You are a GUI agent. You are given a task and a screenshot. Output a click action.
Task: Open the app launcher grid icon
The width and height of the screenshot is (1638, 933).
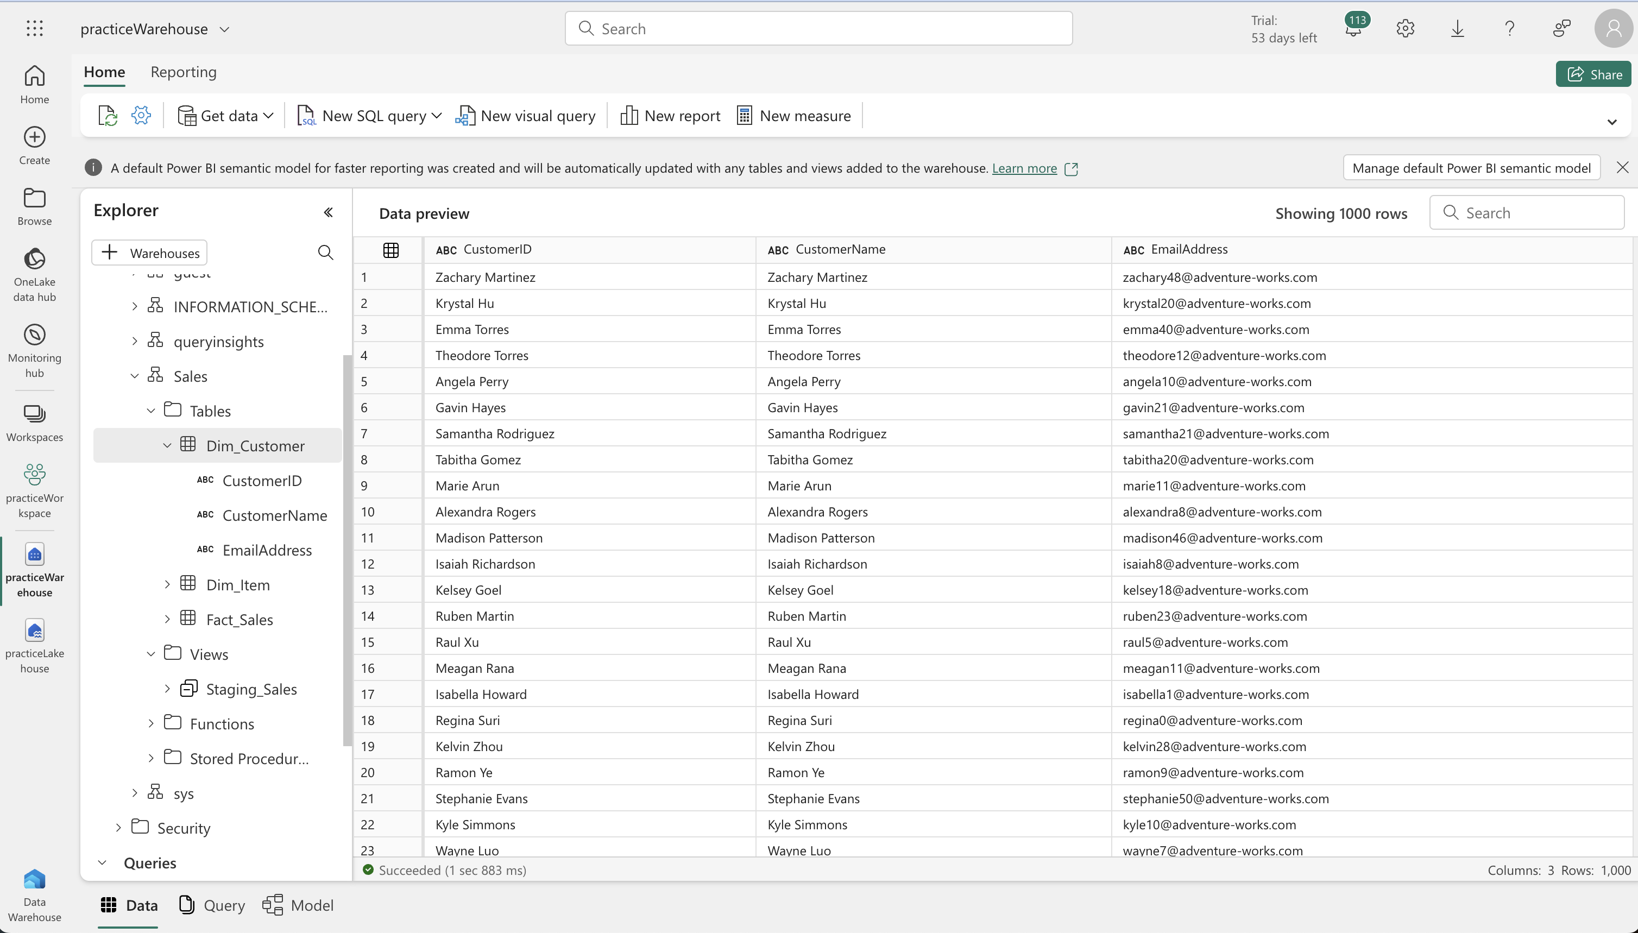(x=35, y=28)
